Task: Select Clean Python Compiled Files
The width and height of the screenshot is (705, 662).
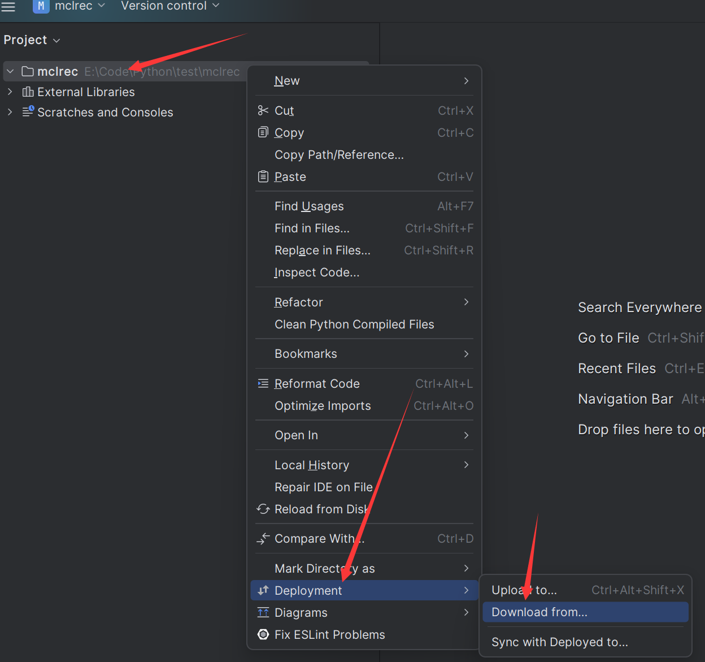Action: tap(364, 324)
